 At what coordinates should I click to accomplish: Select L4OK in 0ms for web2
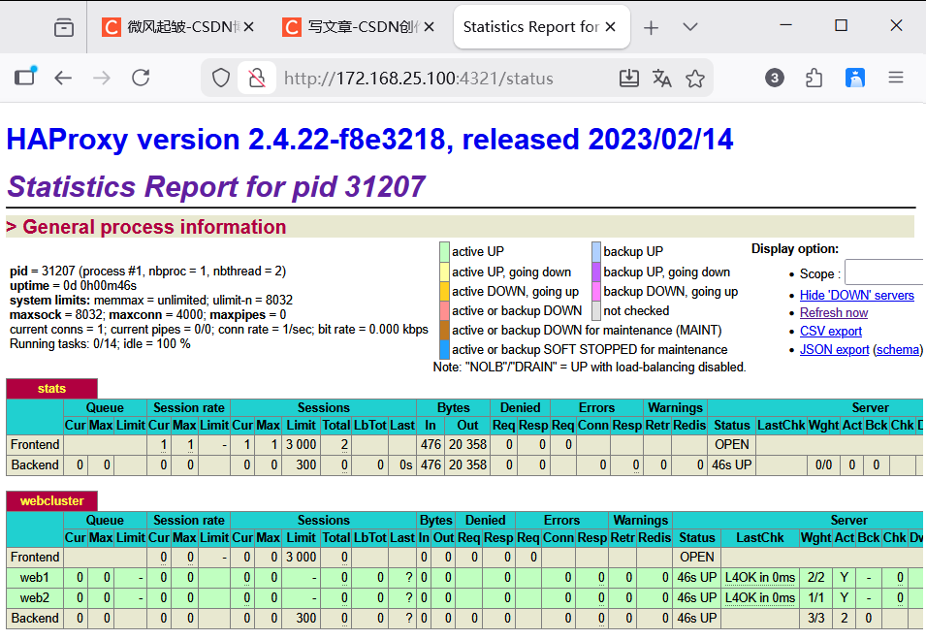[760, 598]
